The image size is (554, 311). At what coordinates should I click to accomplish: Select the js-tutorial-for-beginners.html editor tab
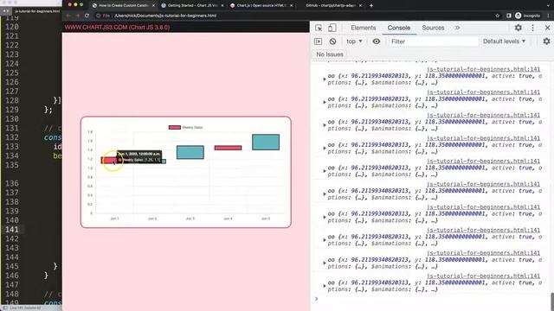(x=37, y=11)
